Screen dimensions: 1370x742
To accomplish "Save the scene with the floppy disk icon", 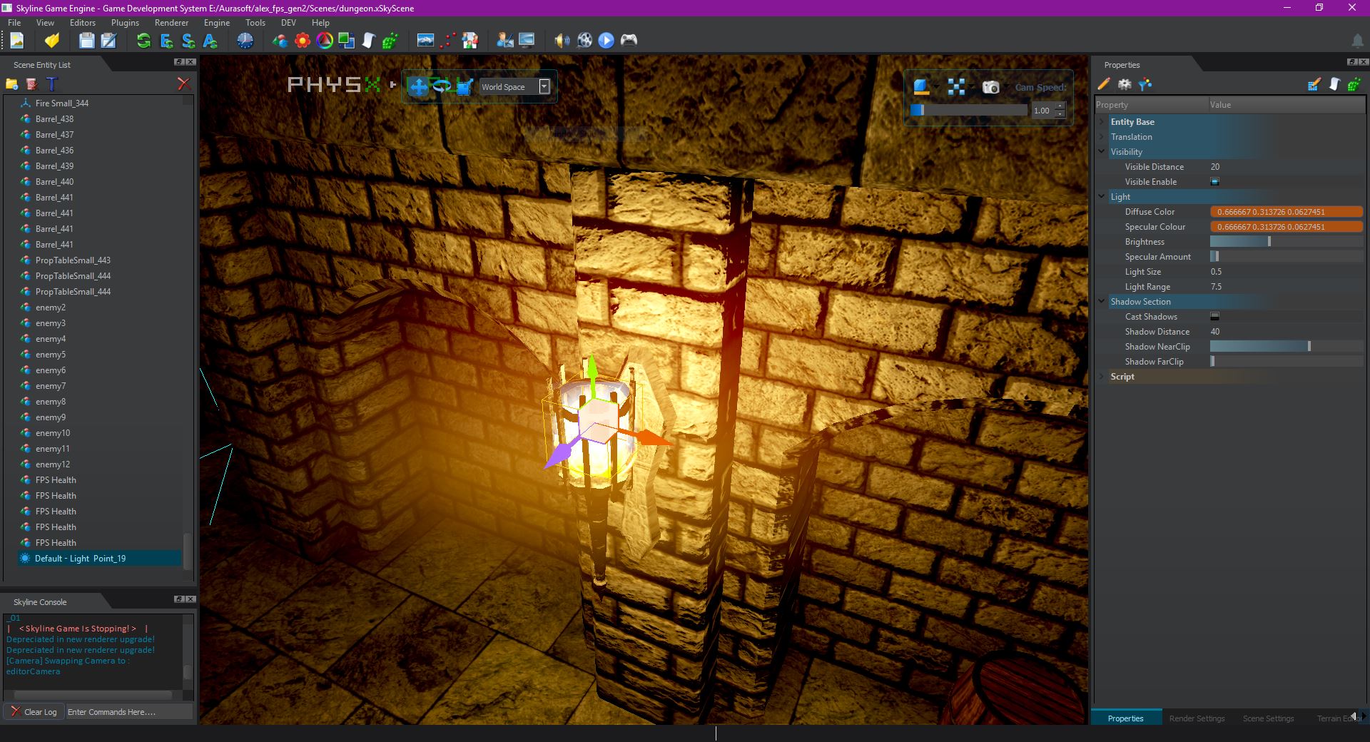I will click(x=86, y=41).
